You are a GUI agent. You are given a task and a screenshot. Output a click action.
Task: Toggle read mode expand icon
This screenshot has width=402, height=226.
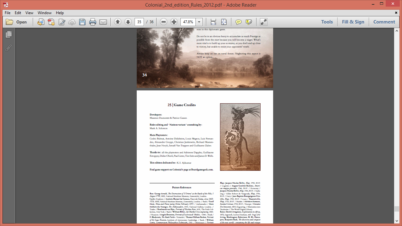tap(264, 22)
